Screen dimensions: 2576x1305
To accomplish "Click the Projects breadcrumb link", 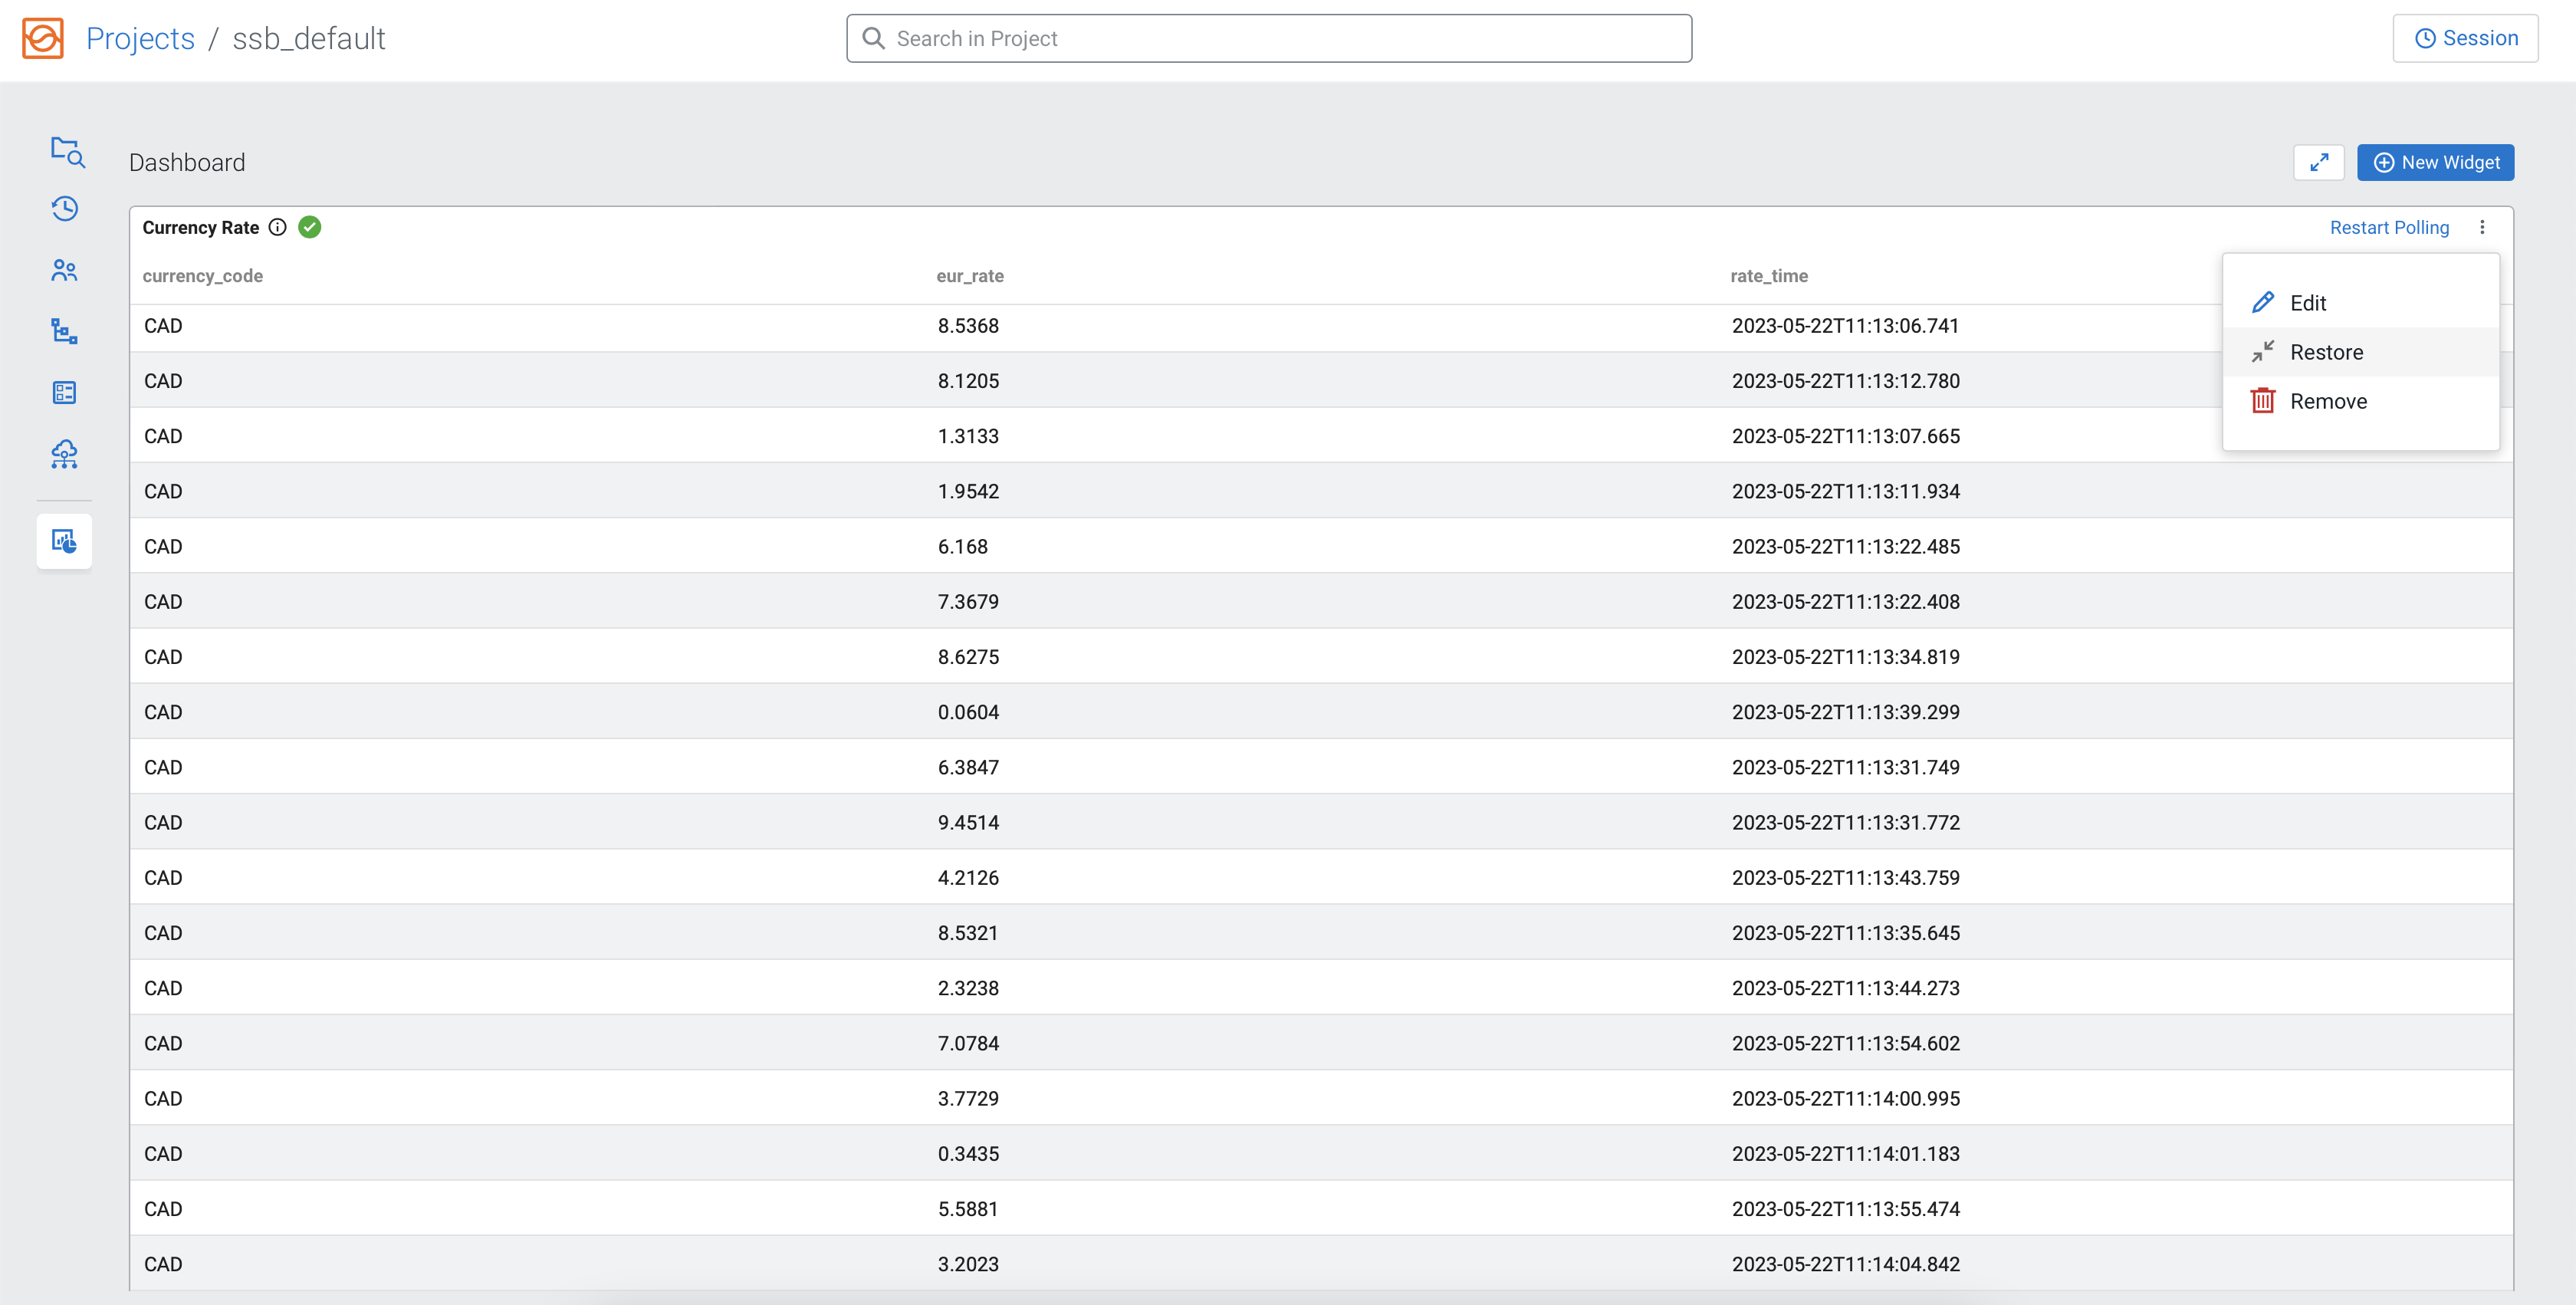I will click(140, 38).
